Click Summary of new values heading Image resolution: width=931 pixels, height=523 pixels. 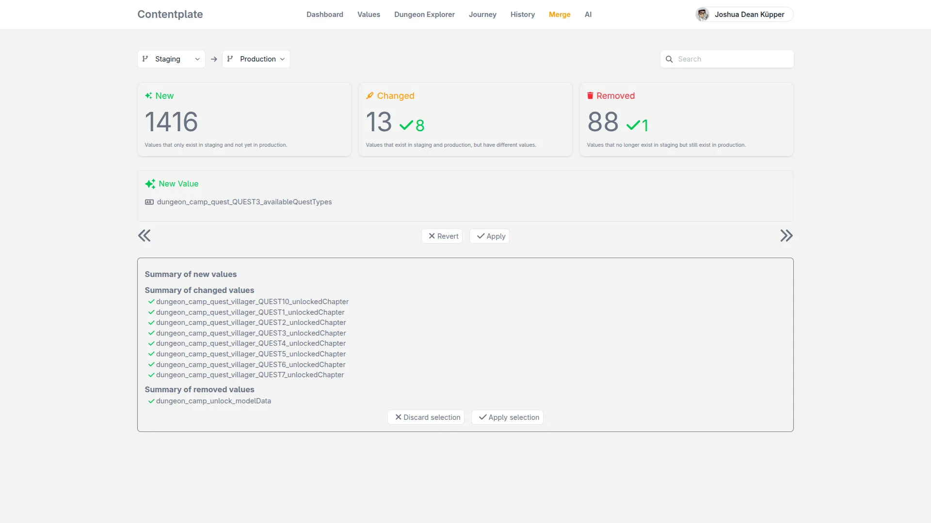point(191,274)
